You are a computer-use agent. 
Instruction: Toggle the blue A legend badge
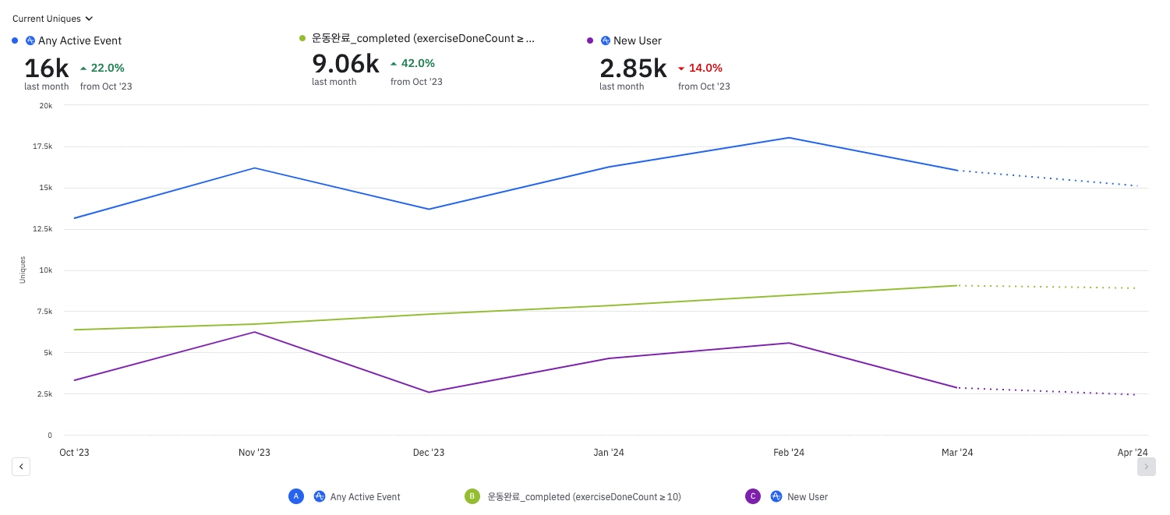click(296, 496)
